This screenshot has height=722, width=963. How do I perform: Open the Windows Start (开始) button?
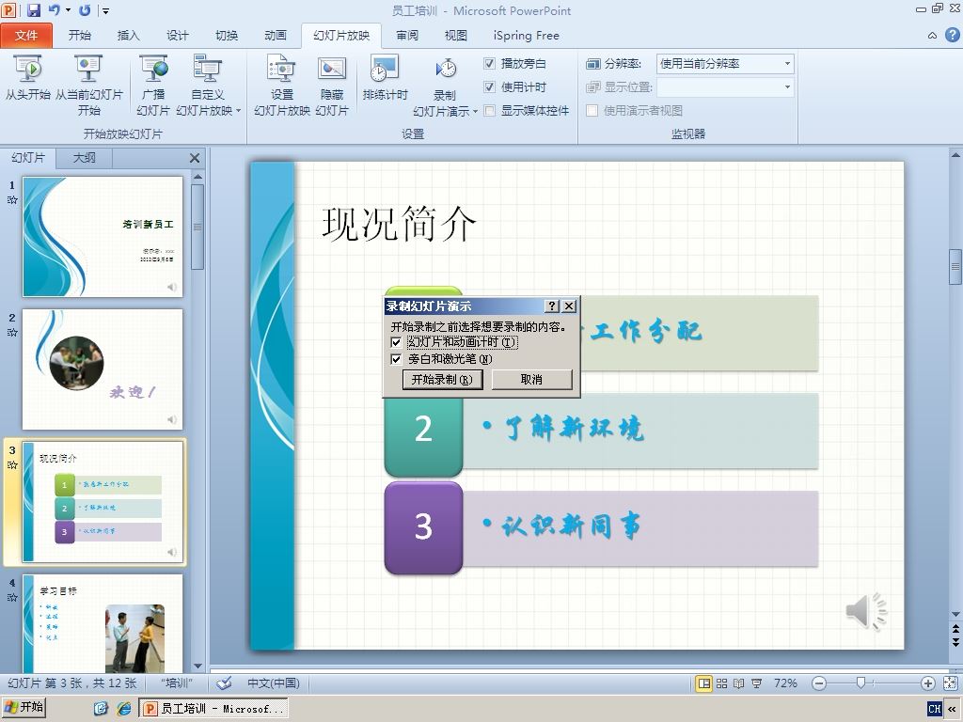pos(24,707)
